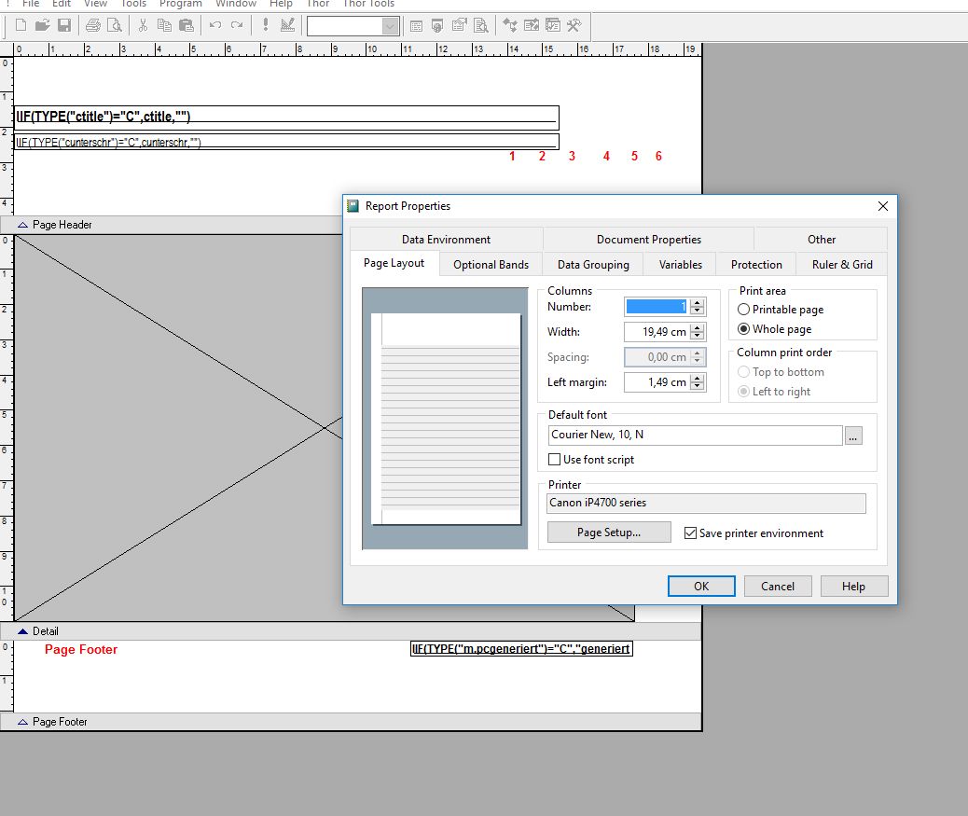Click the Paste clipboard icon
The image size is (968, 816).
[187, 25]
